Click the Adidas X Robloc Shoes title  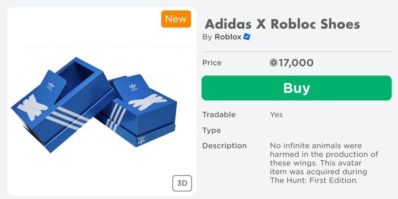pos(282,24)
